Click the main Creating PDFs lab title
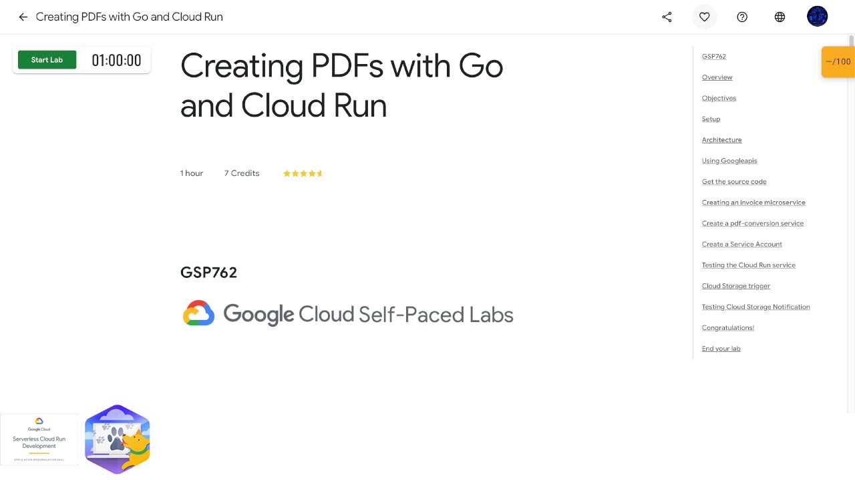This screenshot has width=855, height=480. pos(341,86)
